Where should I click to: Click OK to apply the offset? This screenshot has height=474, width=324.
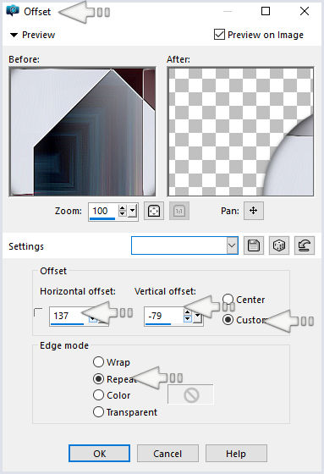coord(100,453)
